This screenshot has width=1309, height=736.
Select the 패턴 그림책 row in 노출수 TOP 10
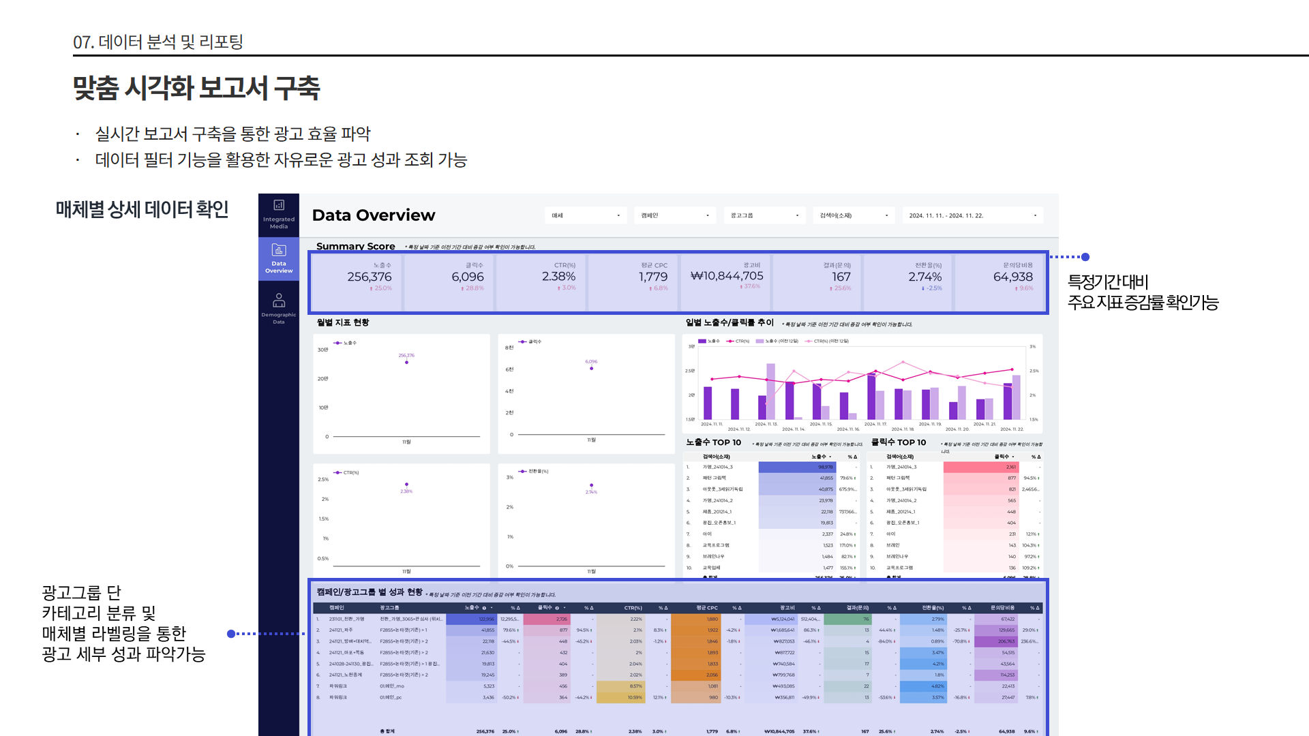click(714, 478)
